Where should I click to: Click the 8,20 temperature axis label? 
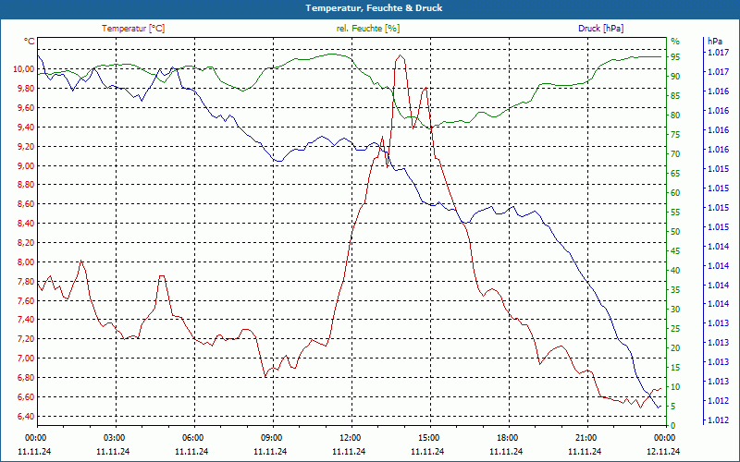[x=26, y=243]
